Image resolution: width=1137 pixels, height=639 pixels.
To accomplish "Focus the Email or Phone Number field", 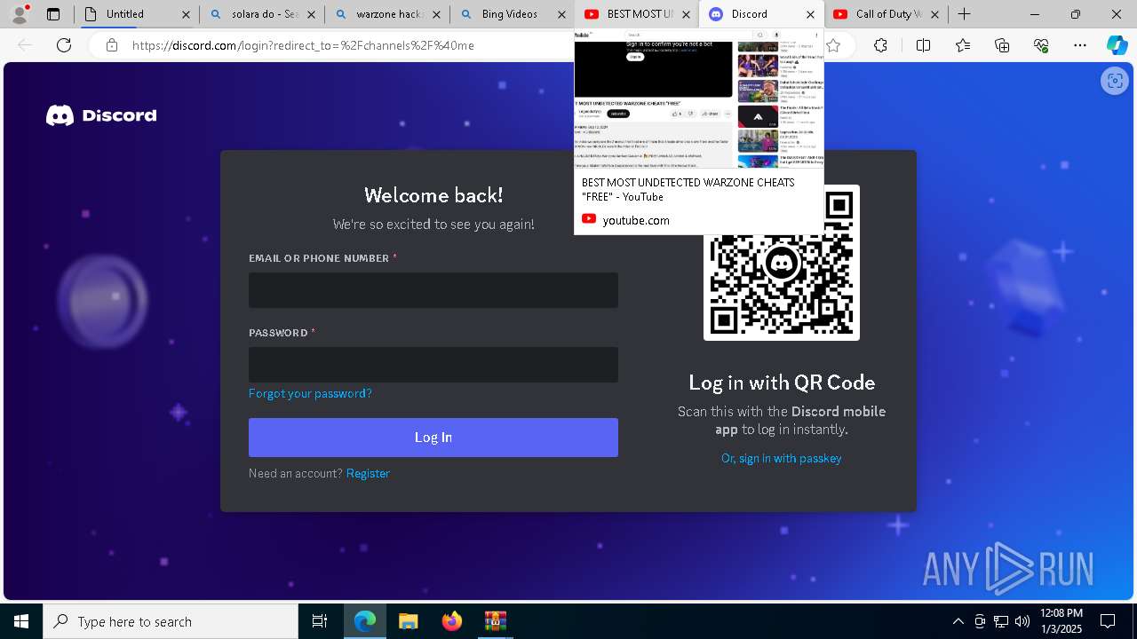I will [433, 290].
